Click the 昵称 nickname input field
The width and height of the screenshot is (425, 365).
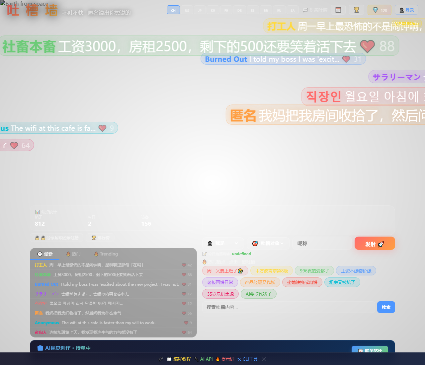pos(322,244)
